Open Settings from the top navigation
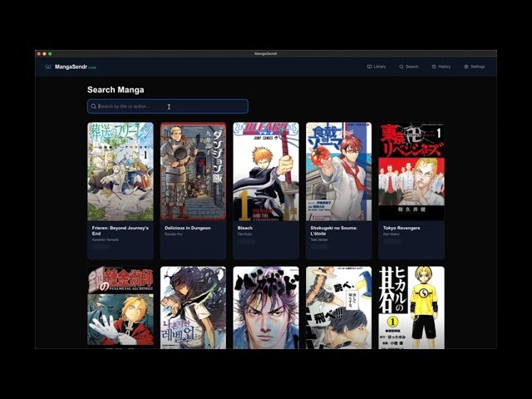The width and height of the screenshot is (532, 399). [x=475, y=66]
